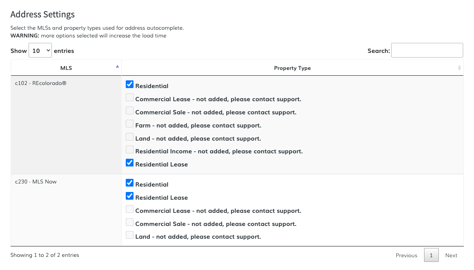
Task: Go to the Previous page
Action: point(406,255)
